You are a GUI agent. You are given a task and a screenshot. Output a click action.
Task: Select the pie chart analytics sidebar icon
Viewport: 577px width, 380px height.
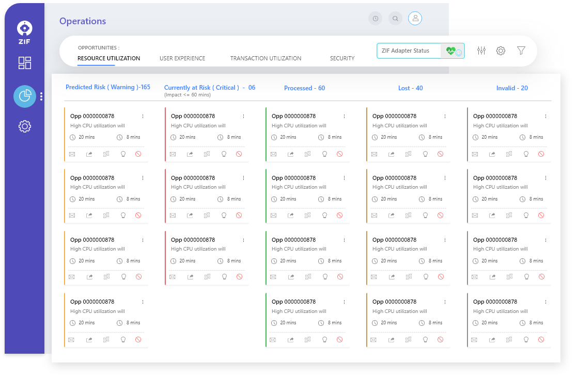click(25, 96)
